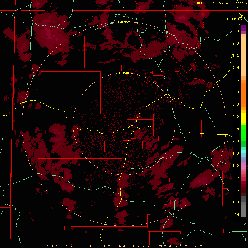The height and width of the screenshot is (248, 248).
Task: Click the -1.3 value on color scale
Action: pos(234,202)
